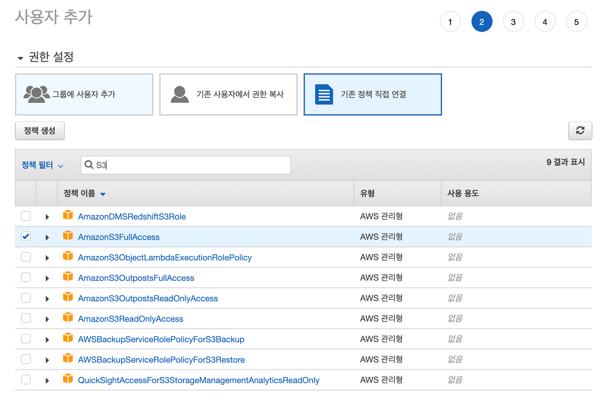Open the AmazonDMSRedshiftS3Role policy link
611x415 pixels.
point(132,216)
